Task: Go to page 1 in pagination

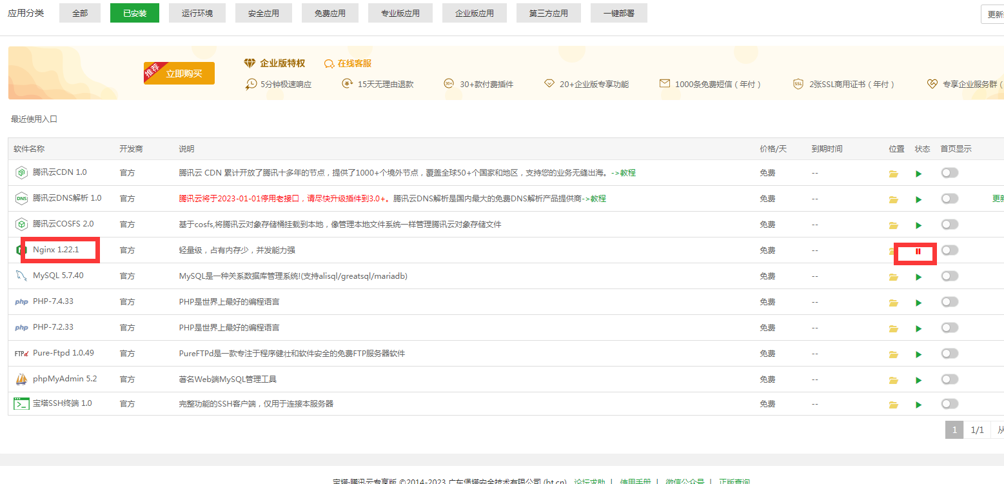Action: [x=954, y=430]
